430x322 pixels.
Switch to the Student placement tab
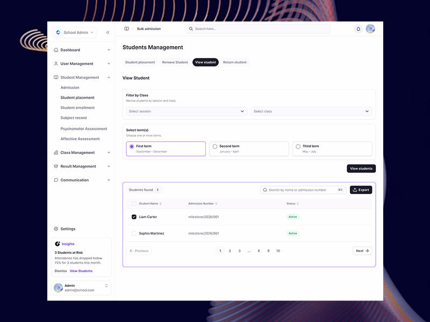(140, 62)
